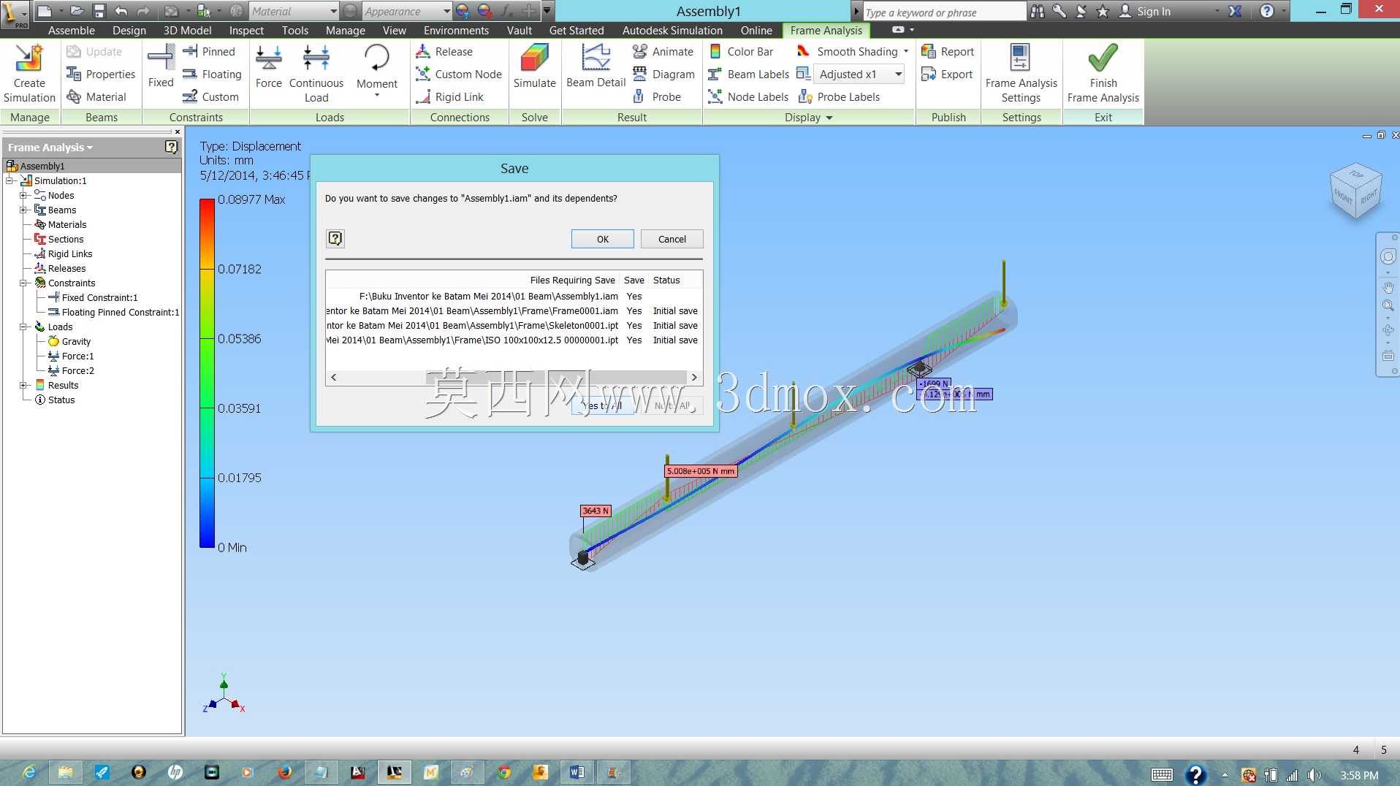1400x786 pixels.
Task: Add a Pinned constraint
Action: point(209,52)
